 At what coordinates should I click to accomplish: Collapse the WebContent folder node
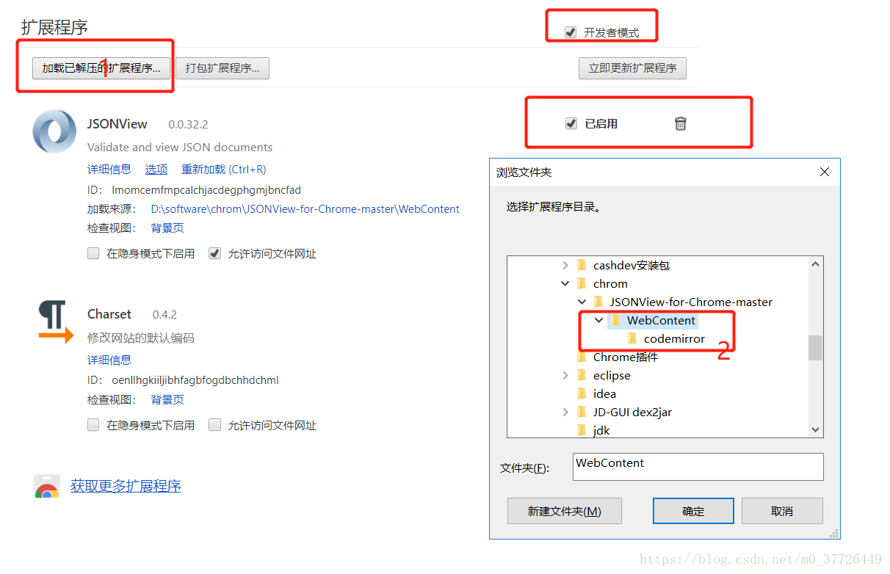598,320
